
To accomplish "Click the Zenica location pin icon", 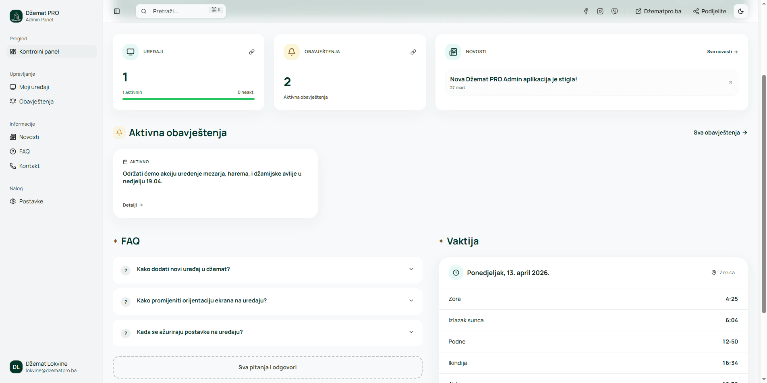I will (713, 272).
